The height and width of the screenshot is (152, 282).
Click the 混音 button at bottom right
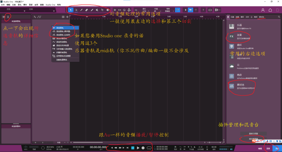point(269,148)
